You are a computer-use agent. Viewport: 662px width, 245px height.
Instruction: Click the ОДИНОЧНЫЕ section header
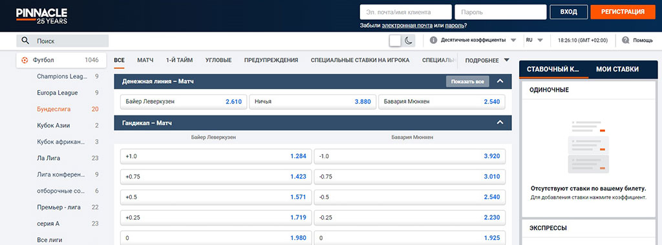click(x=589, y=90)
